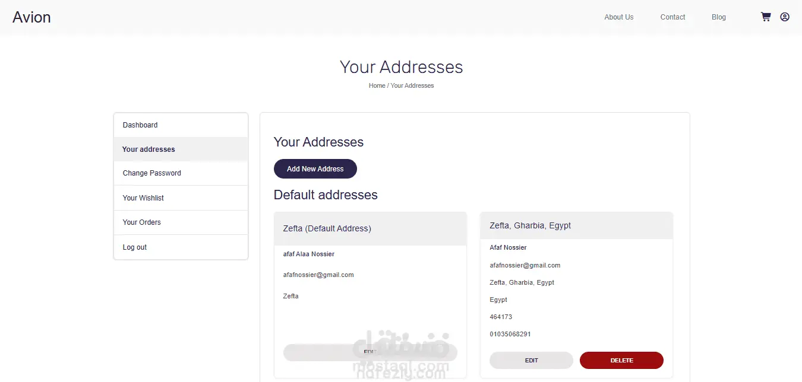
Task: Click the user account profile icon
Action: click(x=785, y=17)
